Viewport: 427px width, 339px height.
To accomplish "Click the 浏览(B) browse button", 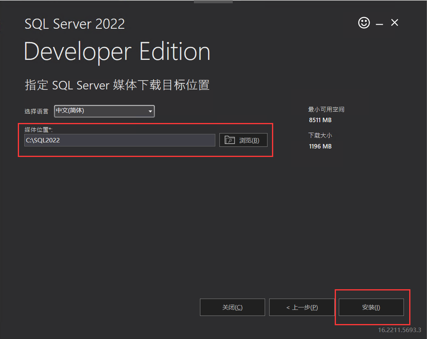I will pos(243,140).
